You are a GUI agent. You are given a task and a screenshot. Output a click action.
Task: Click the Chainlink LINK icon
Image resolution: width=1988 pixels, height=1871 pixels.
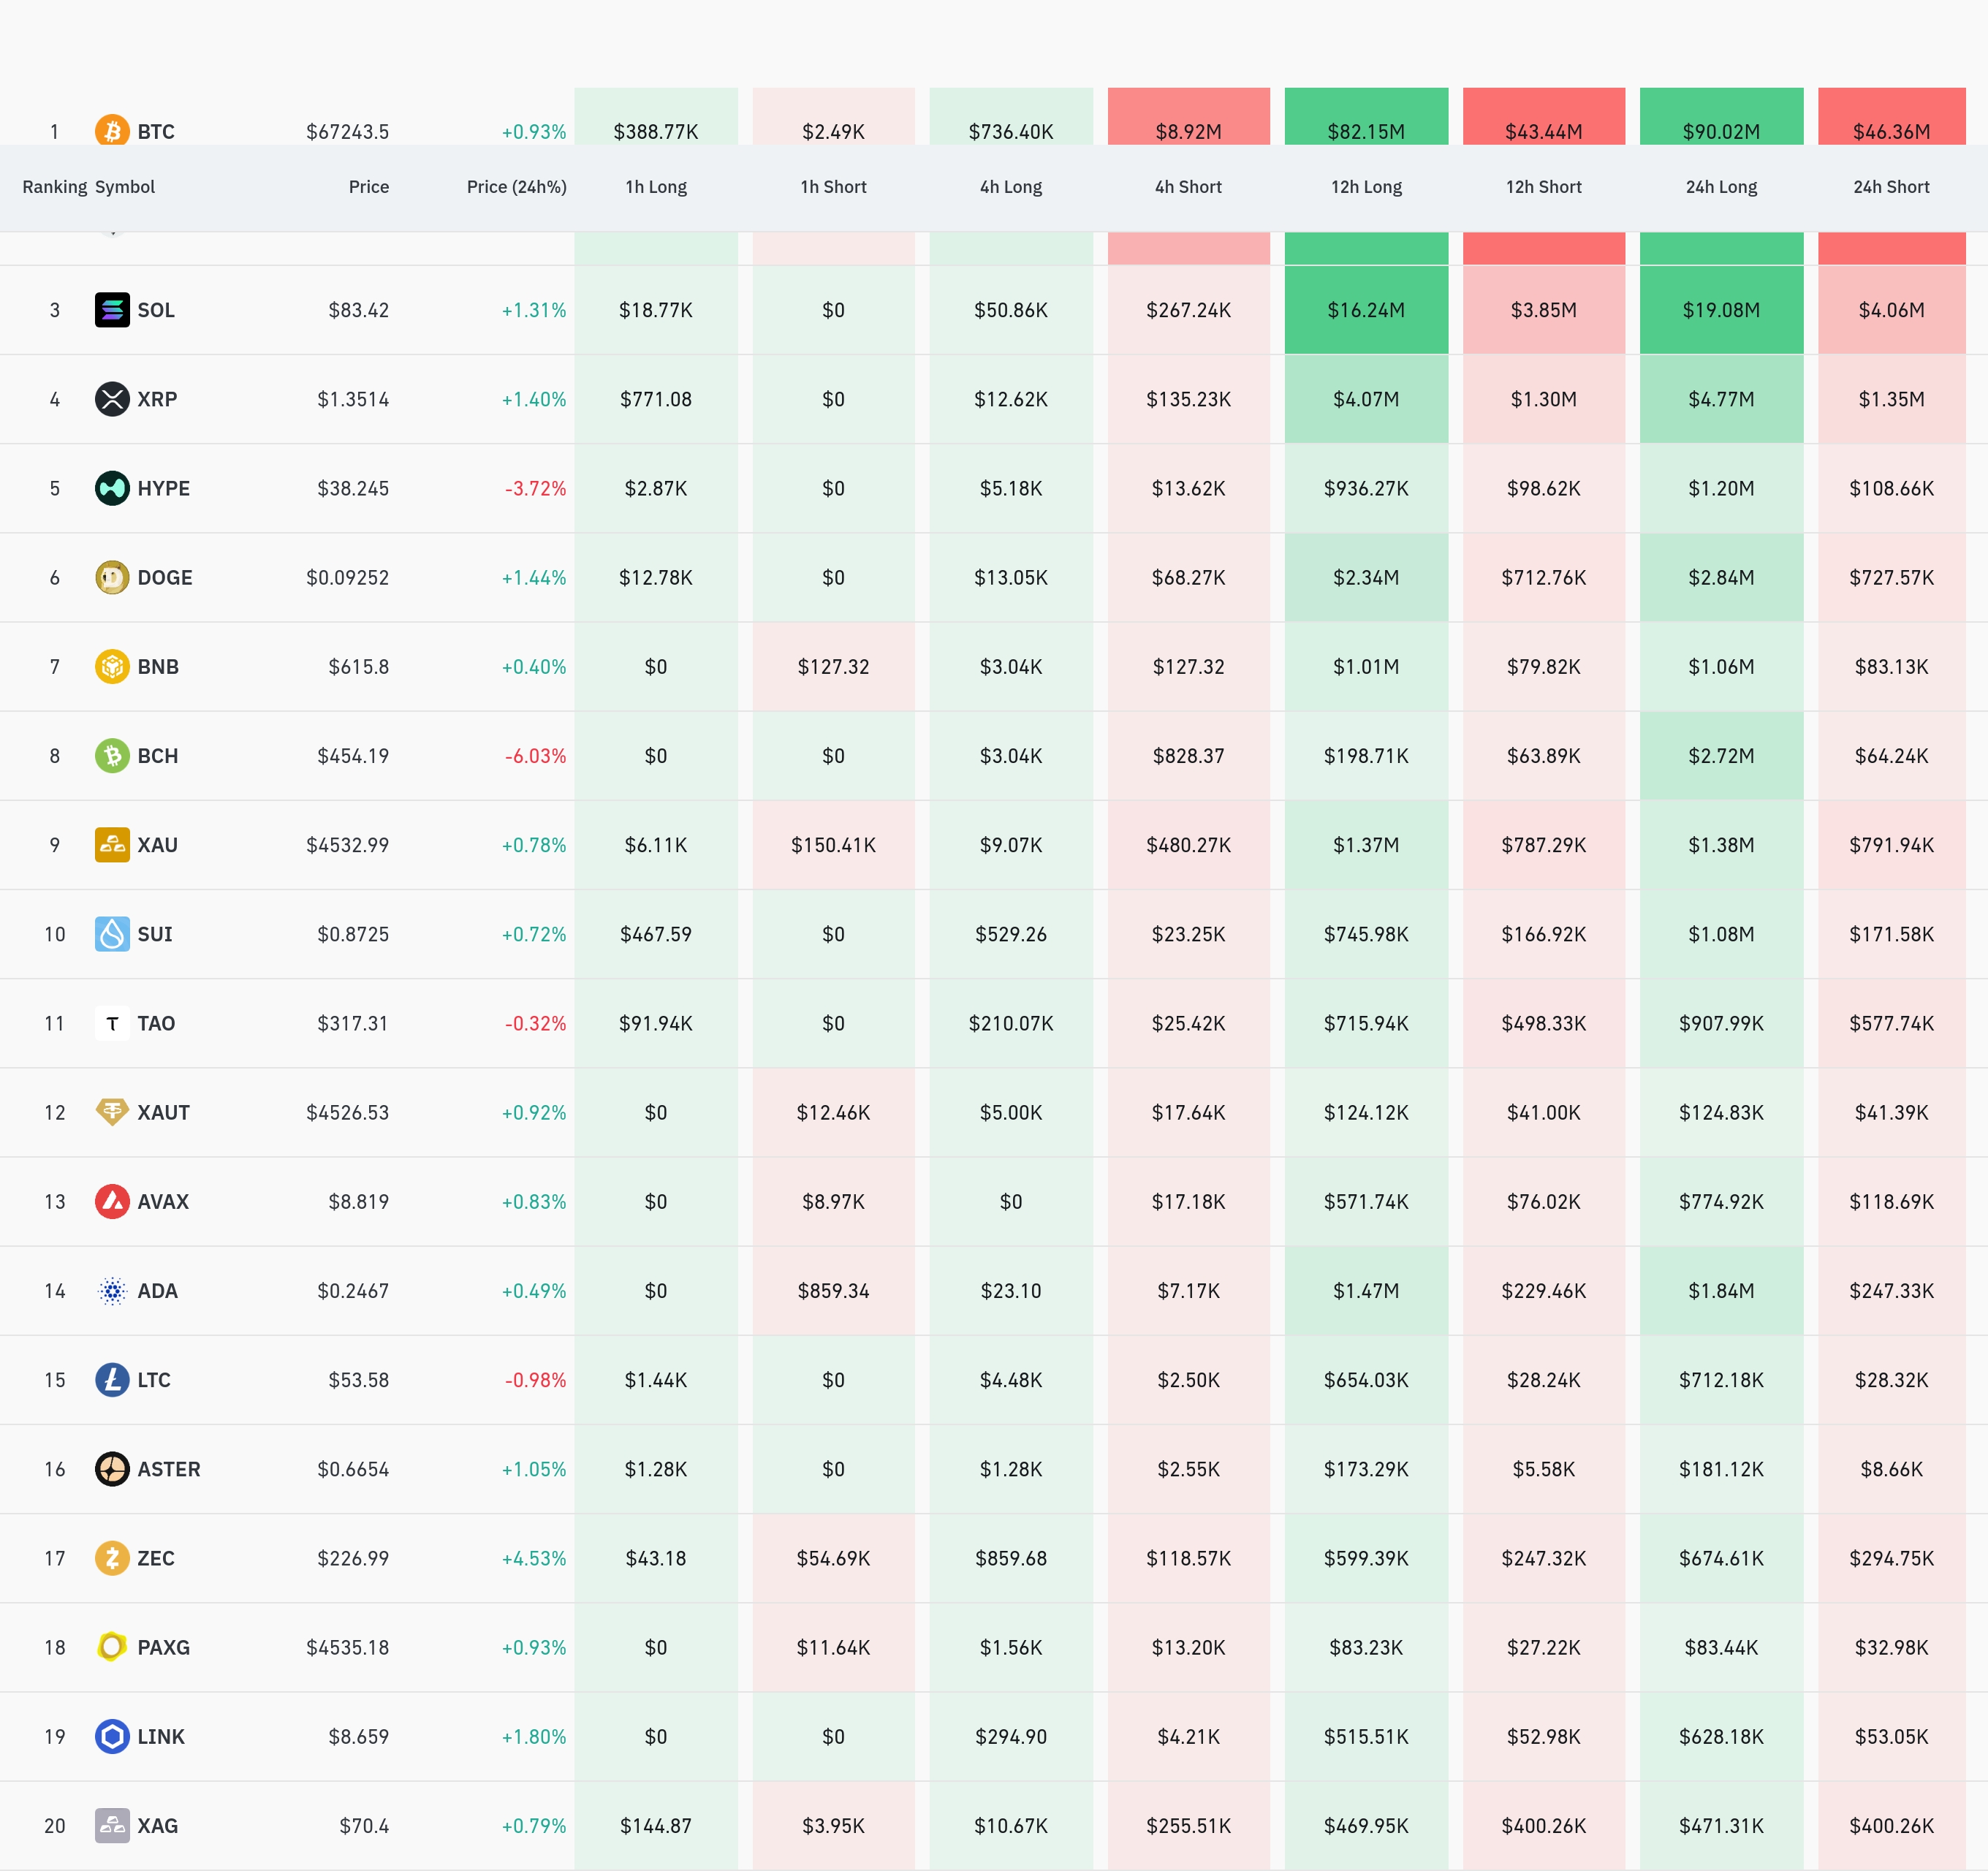tap(112, 1736)
